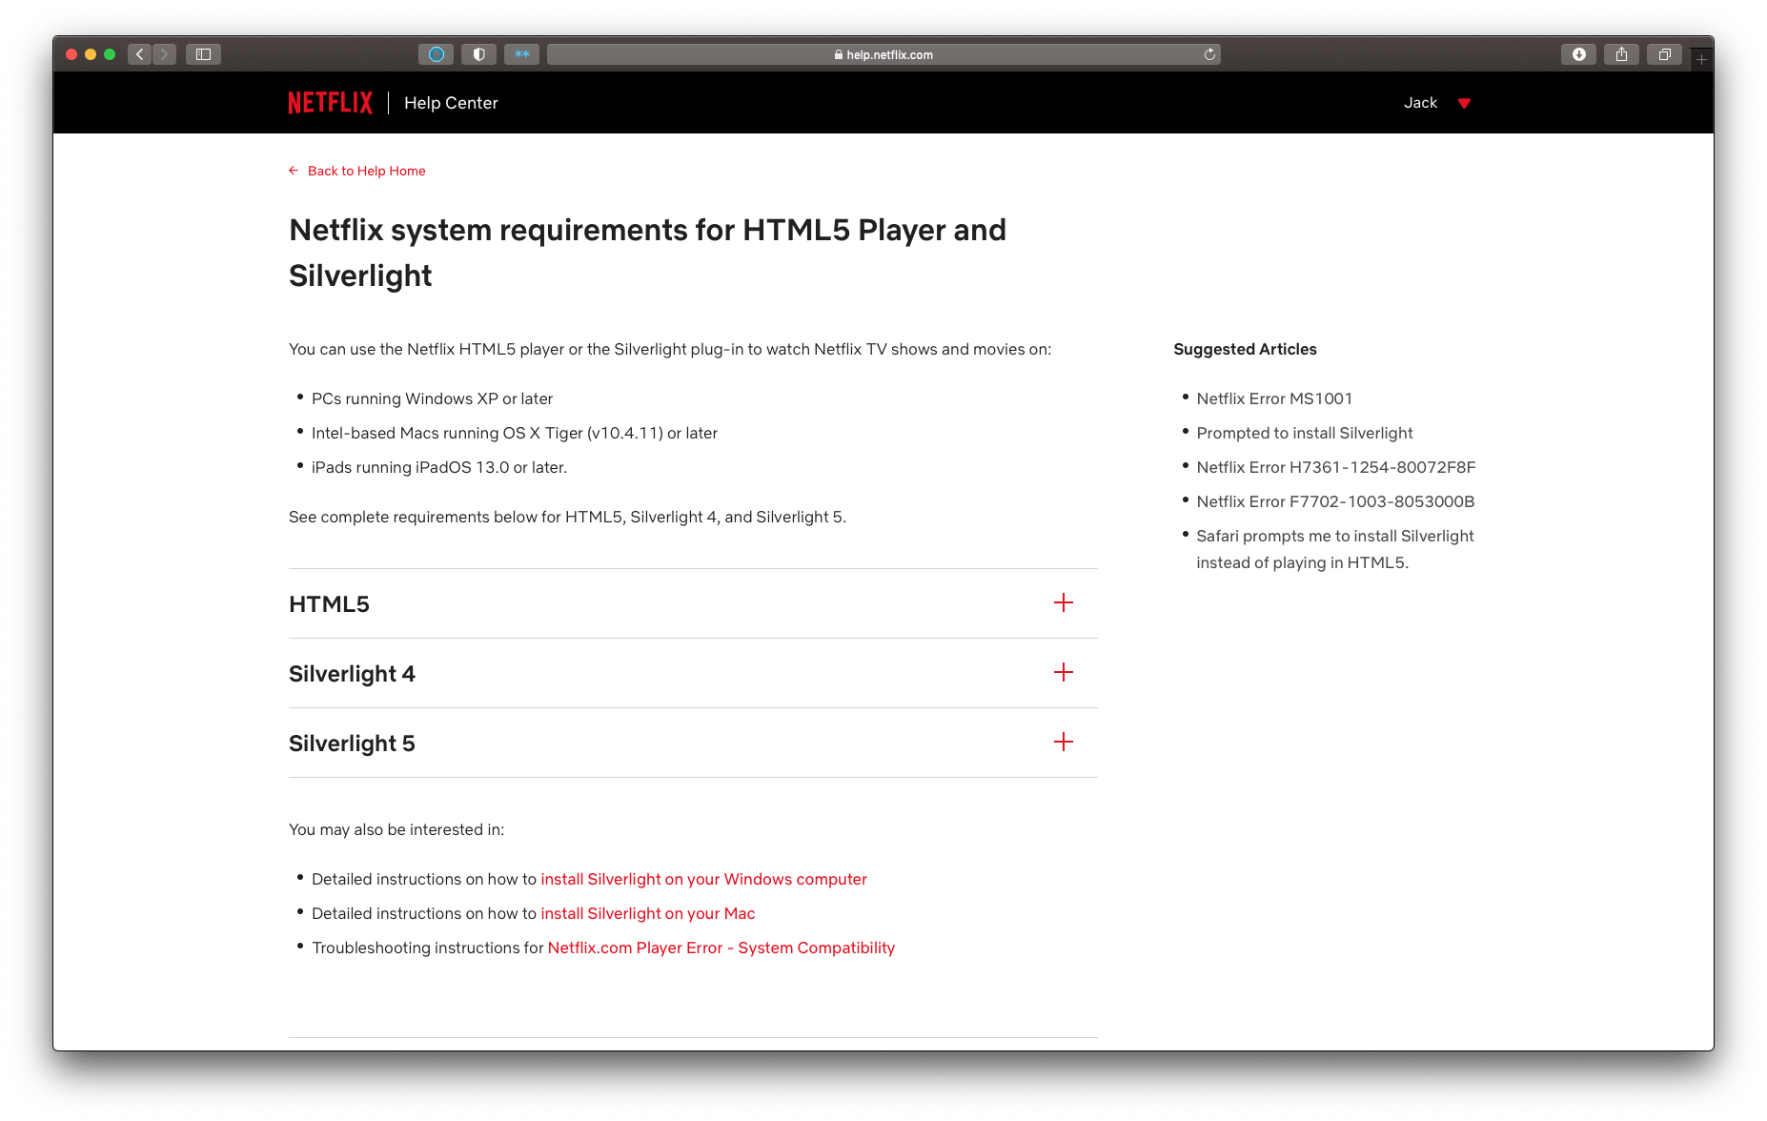1767x1121 pixels.
Task: Click the blue circle extension icon
Action: 437,54
